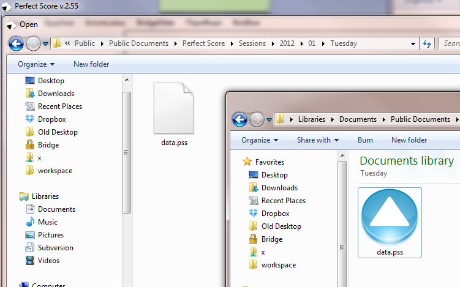
Task: Open Videos library in Open dialog sidebar
Action: 42,261
